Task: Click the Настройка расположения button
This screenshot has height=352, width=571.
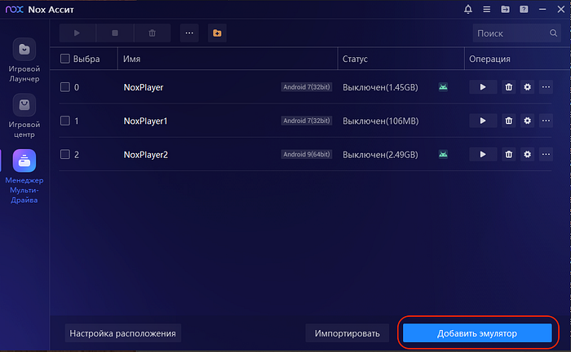Action: pyautogui.click(x=122, y=333)
